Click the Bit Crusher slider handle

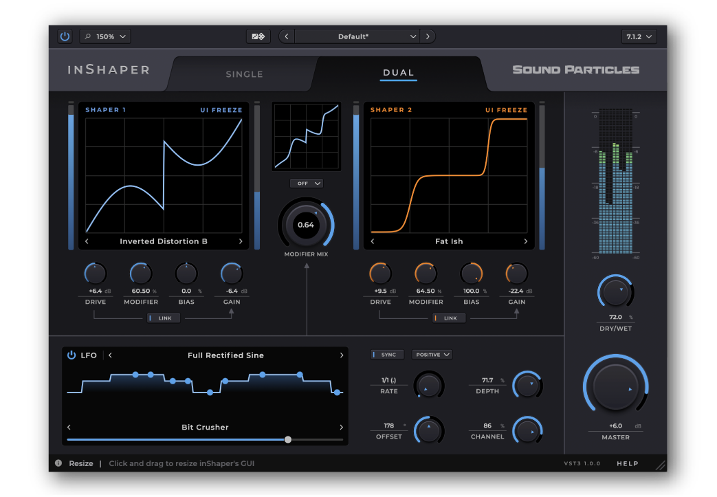[x=288, y=439]
